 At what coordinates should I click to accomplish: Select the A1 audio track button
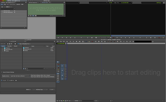tap(62, 70)
